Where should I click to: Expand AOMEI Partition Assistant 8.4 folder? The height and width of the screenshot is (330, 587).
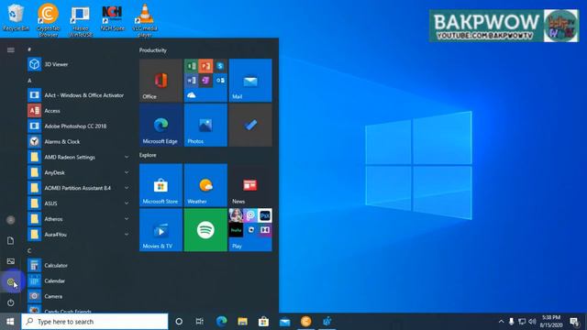pos(79,188)
